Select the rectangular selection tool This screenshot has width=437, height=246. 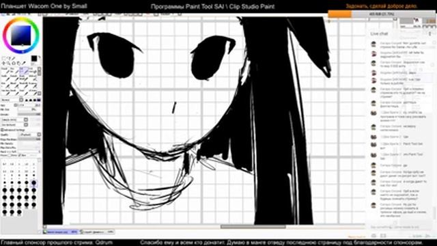click(x=4, y=59)
